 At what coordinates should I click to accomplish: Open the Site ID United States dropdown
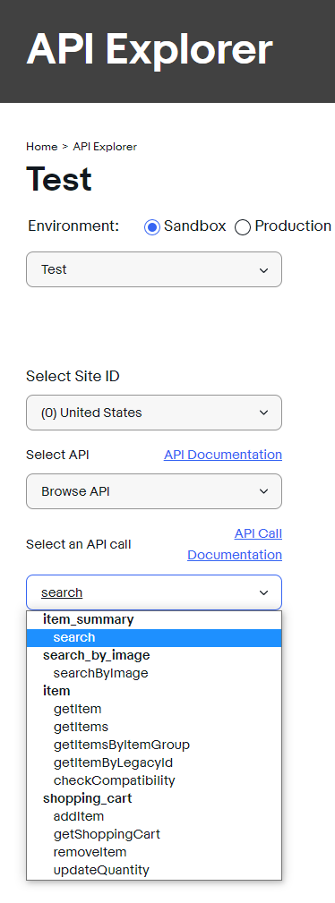point(154,413)
